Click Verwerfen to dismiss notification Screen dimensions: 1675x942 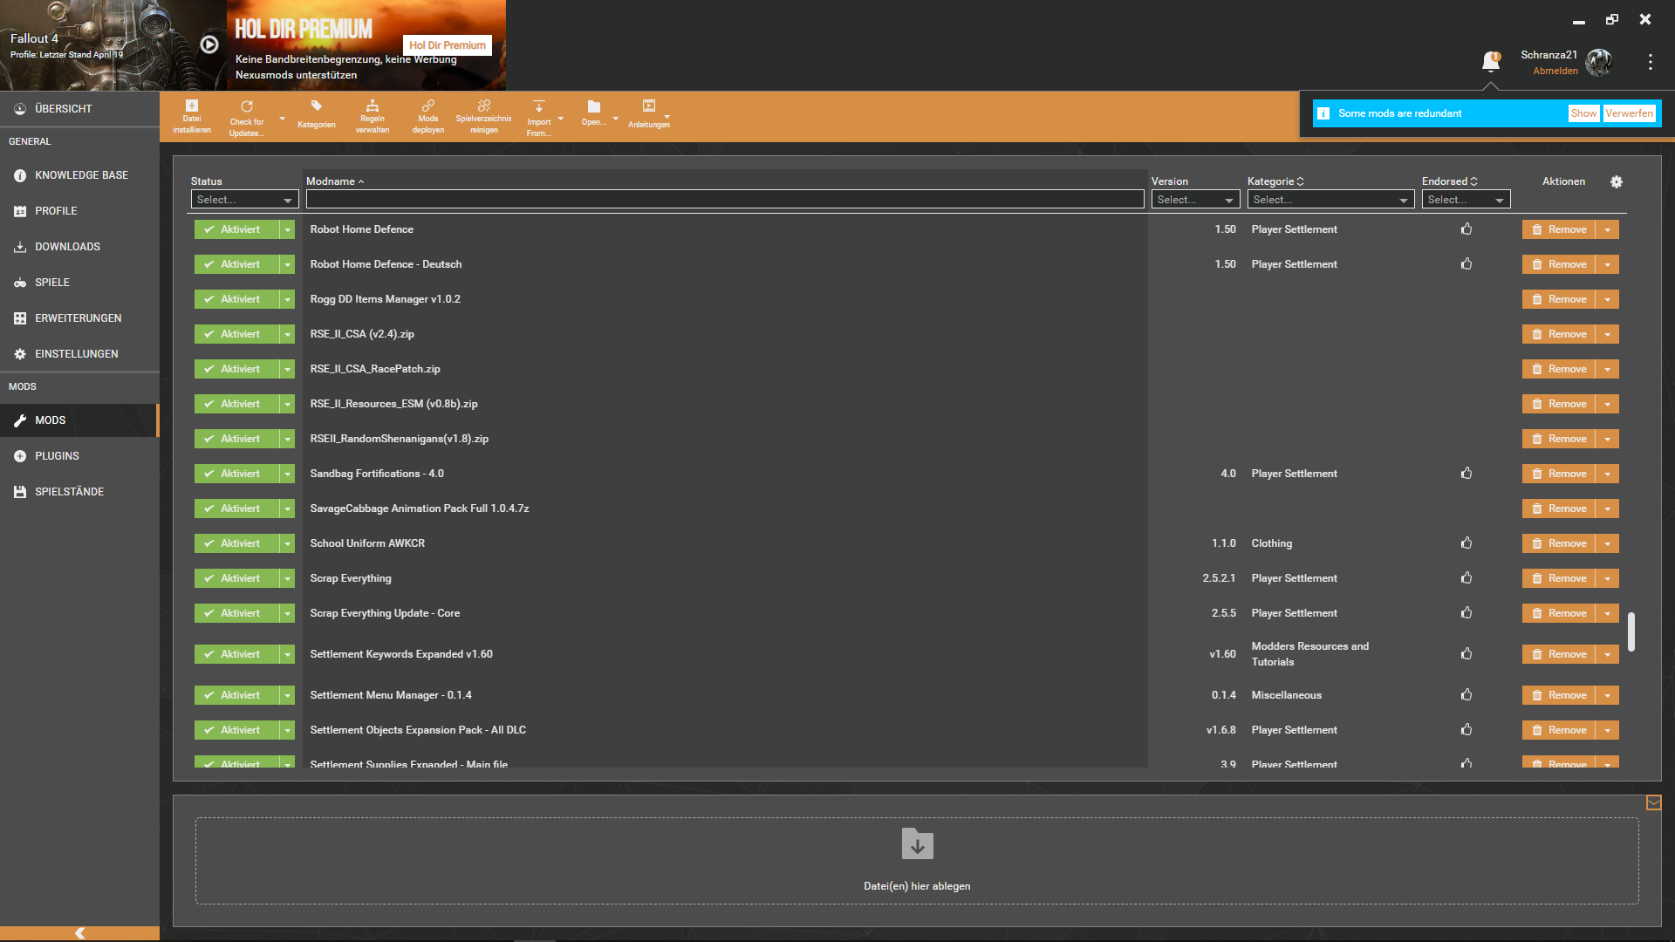pyautogui.click(x=1629, y=113)
